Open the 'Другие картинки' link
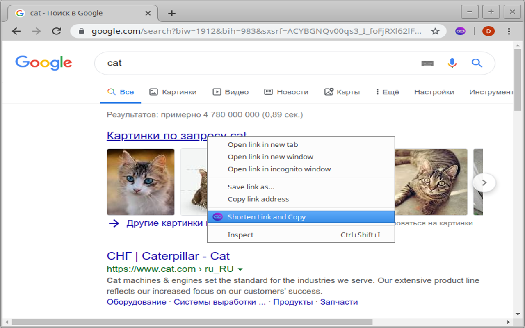525x328 pixels. pos(164,223)
